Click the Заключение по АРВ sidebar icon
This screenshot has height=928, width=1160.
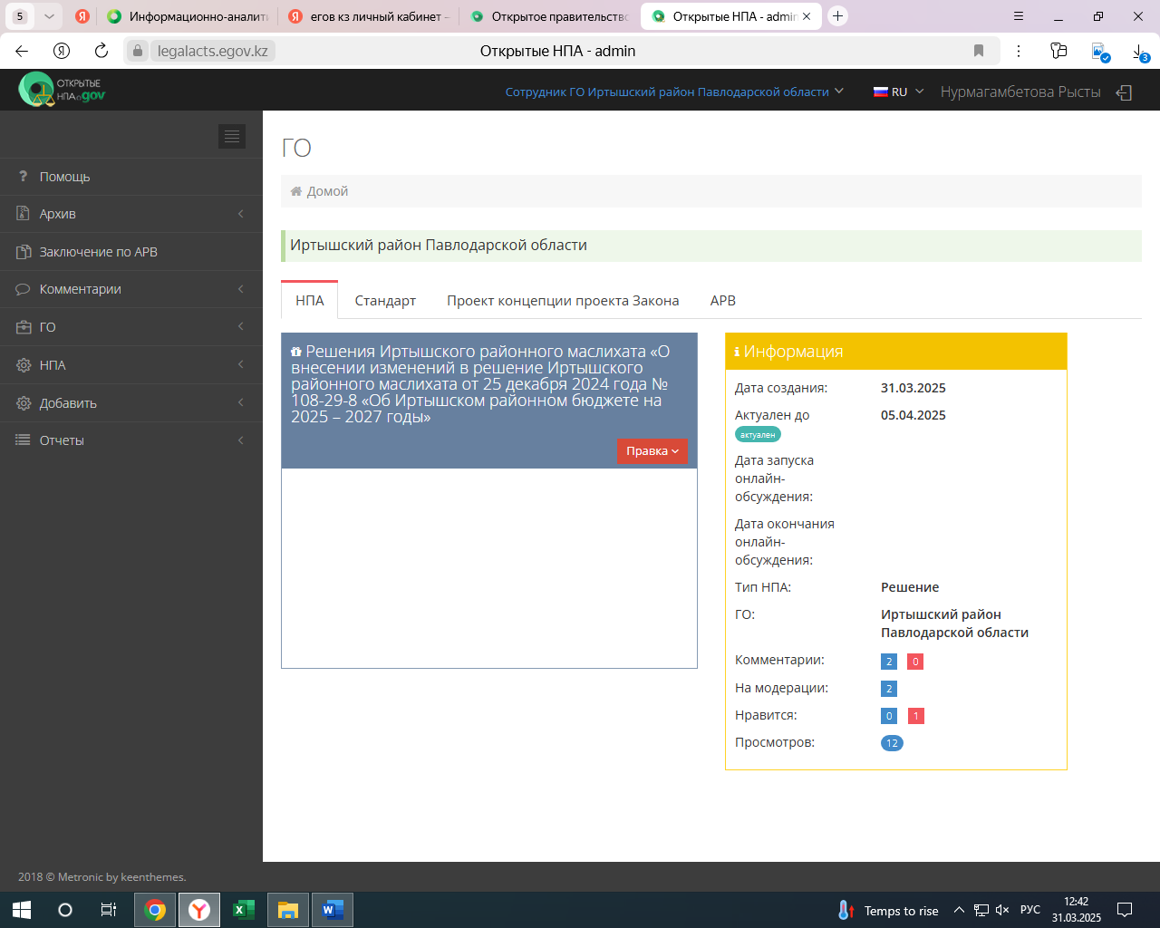24,252
